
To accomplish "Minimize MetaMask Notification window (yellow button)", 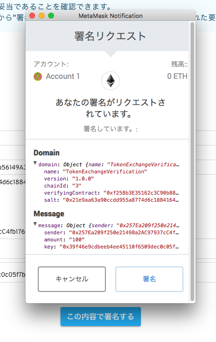I will click(42, 16).
